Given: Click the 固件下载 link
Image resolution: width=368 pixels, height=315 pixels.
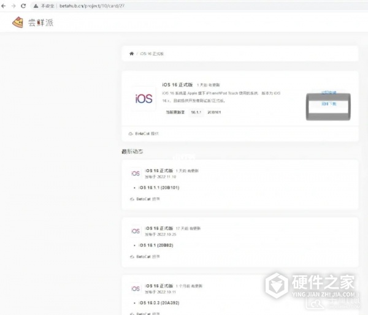Looking at the screenshot, I should (x=329, y=104).
